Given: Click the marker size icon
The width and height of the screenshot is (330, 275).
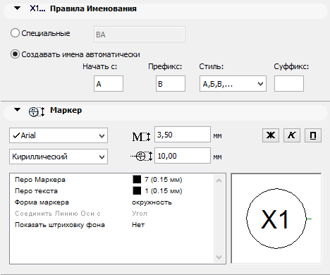Looking at the screenshot, I should tap(142, 156).
